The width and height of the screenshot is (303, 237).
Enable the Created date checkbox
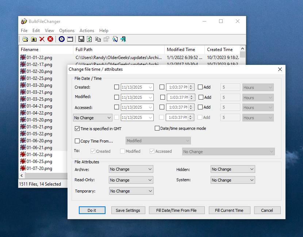point(116,87)
